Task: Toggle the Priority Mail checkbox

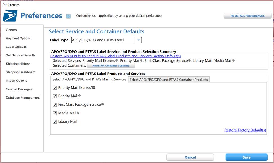Action: [55, 96]
